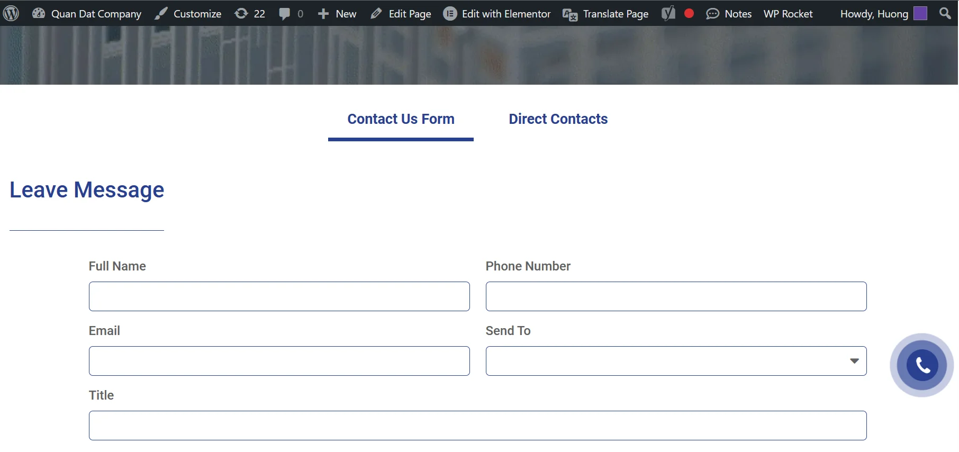Select the Contact Us Form tab

pyautogui.click(x=401, y=119)
